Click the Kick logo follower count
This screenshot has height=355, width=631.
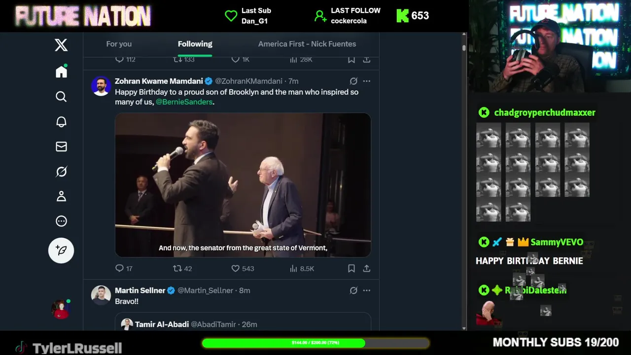point(413,16)
